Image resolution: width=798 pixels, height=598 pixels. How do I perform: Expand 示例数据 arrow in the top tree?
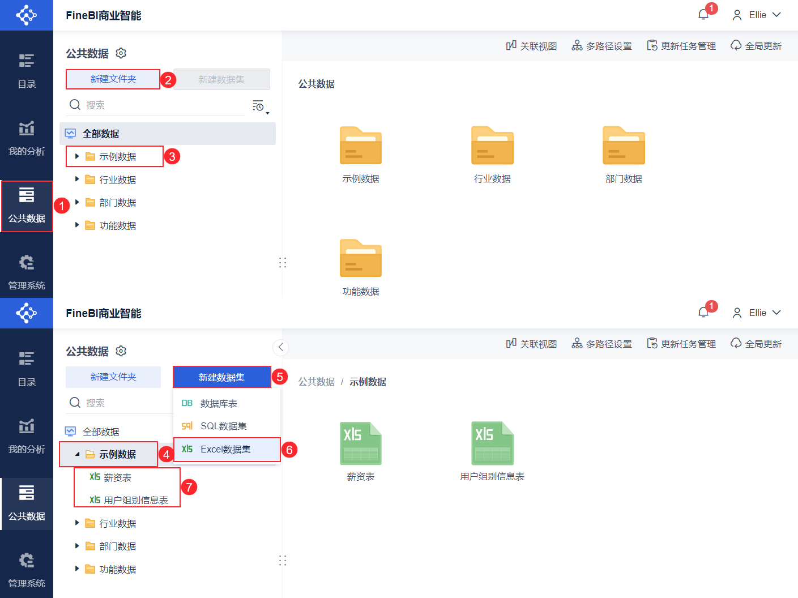pos(77,156)
